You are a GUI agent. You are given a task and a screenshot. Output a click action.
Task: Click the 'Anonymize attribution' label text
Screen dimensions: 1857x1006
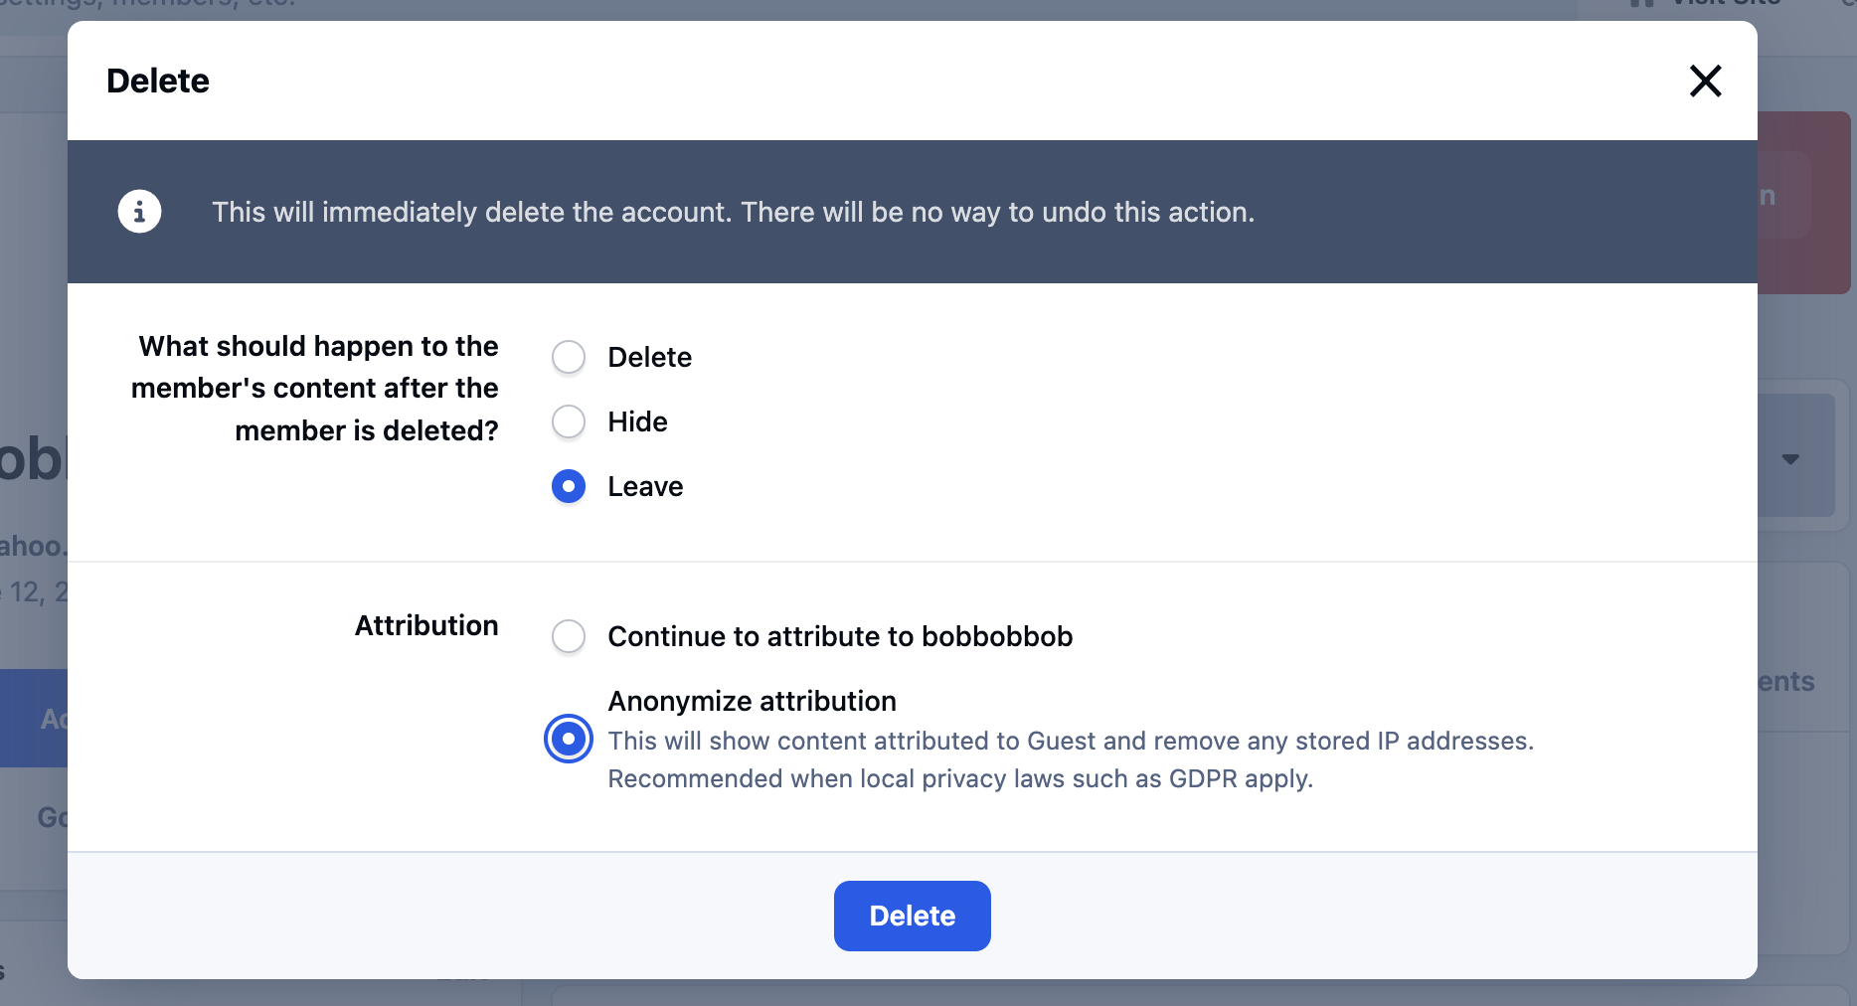(752, 701)
